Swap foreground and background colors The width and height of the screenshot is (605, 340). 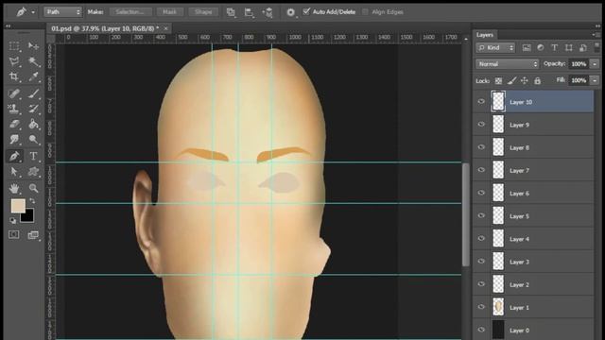tap(32, 201)
